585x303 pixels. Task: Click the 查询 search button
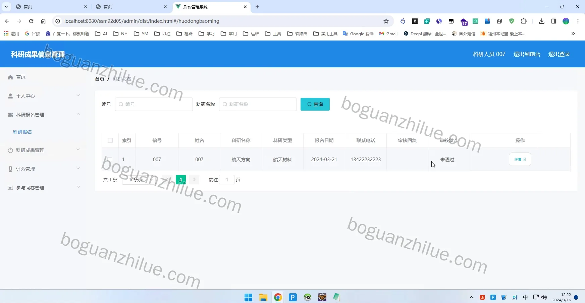point(315,104)
